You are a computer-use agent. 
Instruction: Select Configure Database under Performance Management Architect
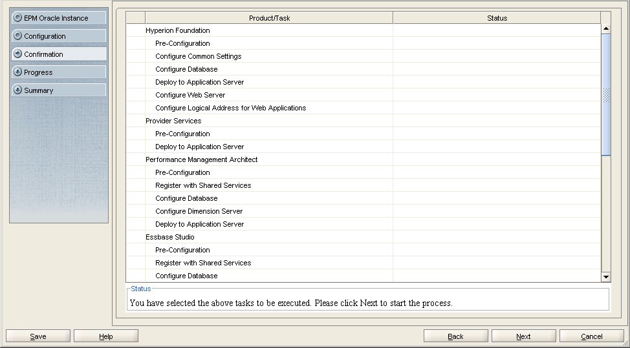364,198
